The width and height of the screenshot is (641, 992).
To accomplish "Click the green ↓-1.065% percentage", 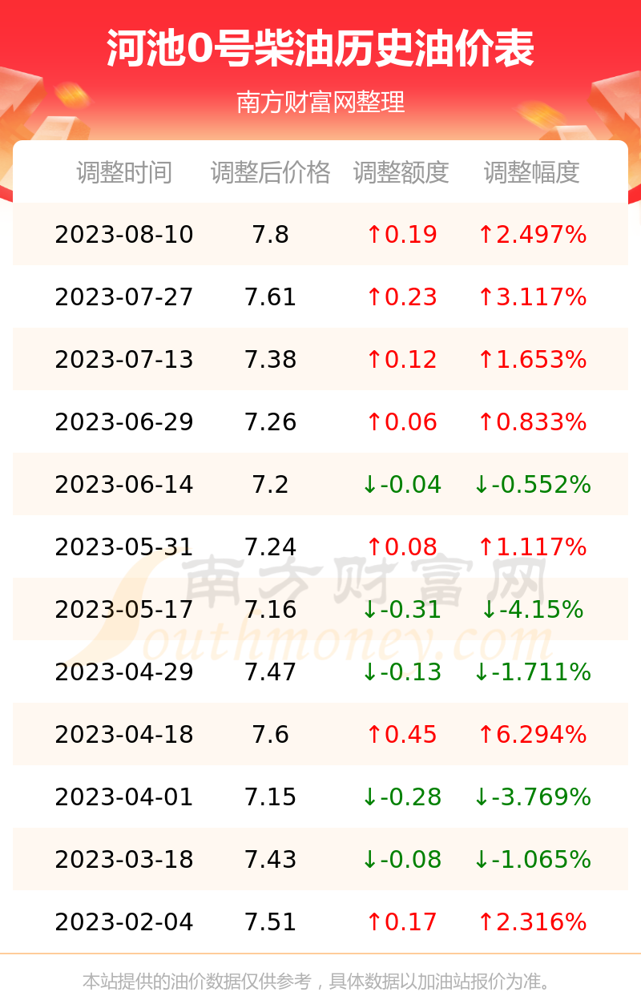I will pos(532,860).
